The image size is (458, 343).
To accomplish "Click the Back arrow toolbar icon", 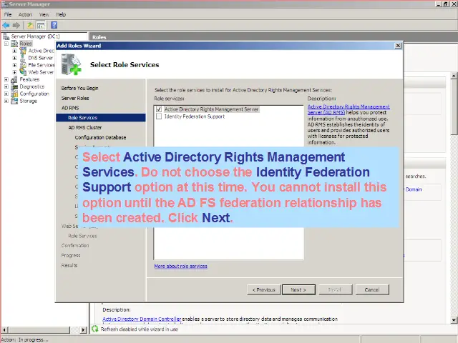I will [x=6, y=26].
